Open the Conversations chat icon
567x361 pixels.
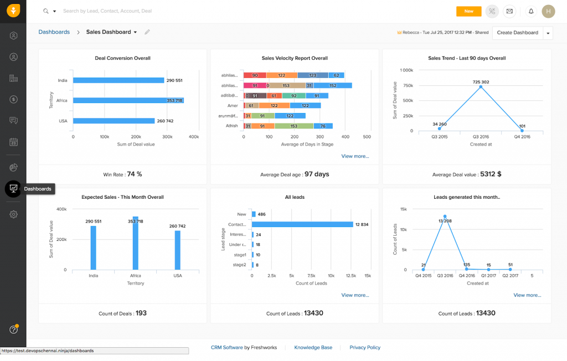tap(13, 120)
